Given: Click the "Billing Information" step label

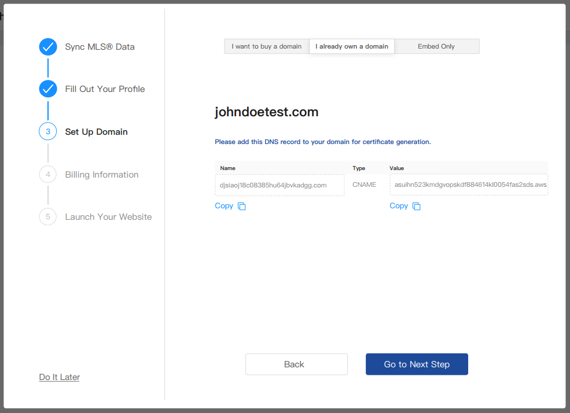Looking at the screenshot, I should pos(102,175).
